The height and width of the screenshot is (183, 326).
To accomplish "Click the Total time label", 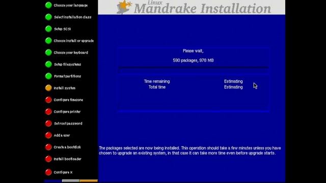I will (157, 87).
